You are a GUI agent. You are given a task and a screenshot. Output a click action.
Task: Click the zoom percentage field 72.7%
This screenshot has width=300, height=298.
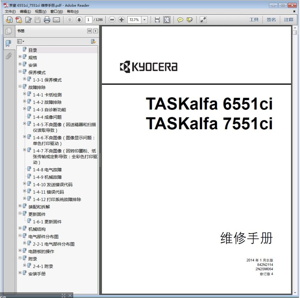pos(134,20)
